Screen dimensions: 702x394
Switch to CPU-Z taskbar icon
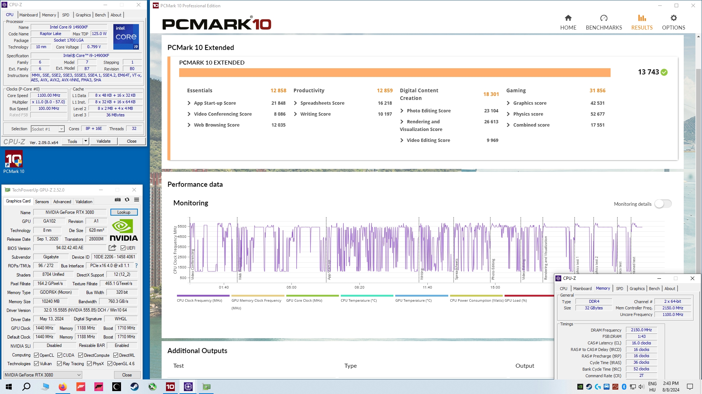click(x=188, y=387)
